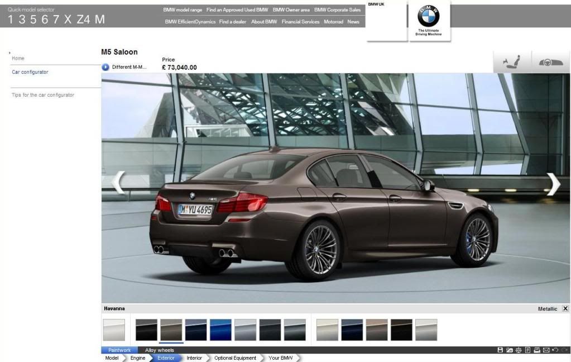Close the Havanna paintwork panel

pyautogui.click(x=565, y=308)
